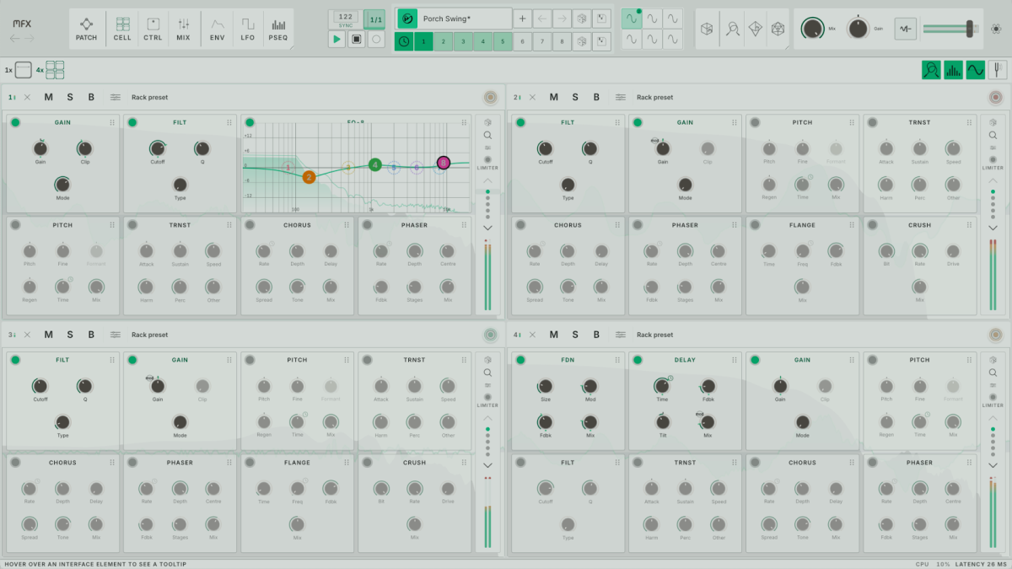Open the tuning fork tuner icon

(997, 70)
